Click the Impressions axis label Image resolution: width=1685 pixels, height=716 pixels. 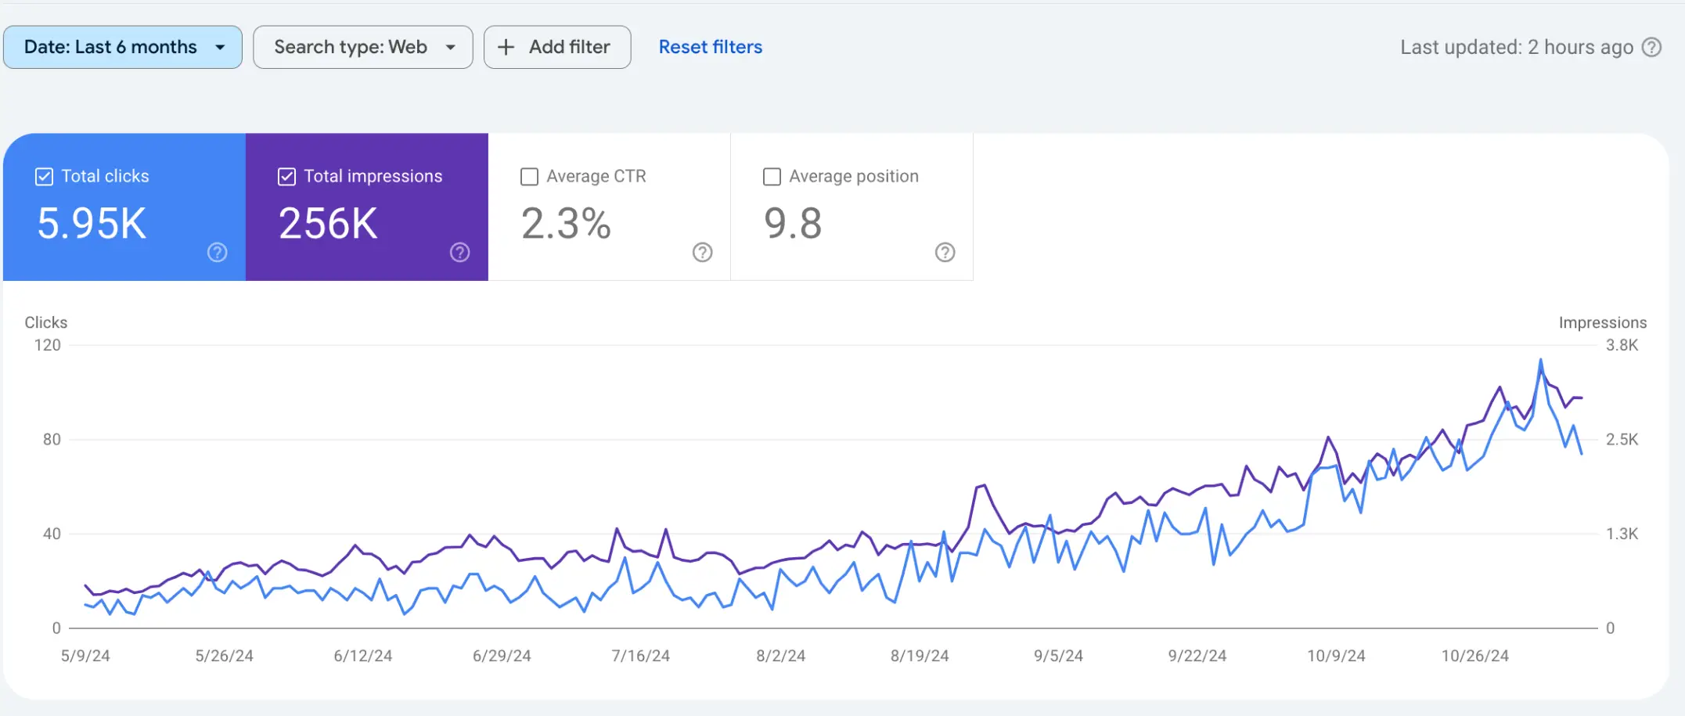tap(1603, 322)
